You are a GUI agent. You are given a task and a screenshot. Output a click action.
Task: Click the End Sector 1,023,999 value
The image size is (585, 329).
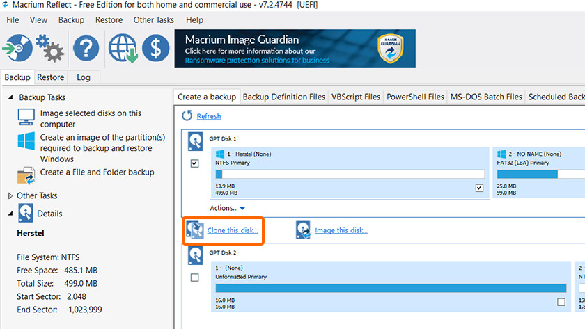(85, 310)
